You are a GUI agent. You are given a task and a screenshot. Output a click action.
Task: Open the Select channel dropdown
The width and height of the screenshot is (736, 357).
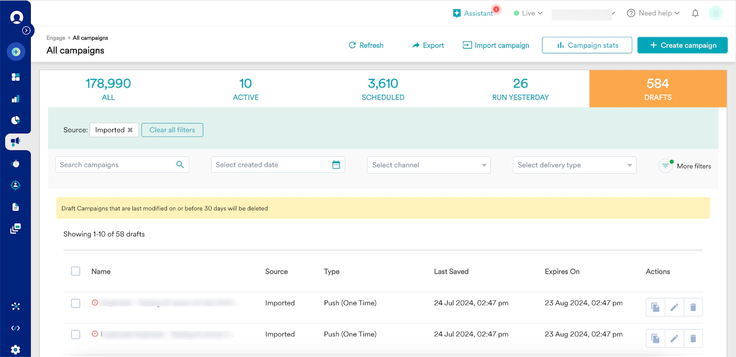pyautogui.click(x=429, y=165)
